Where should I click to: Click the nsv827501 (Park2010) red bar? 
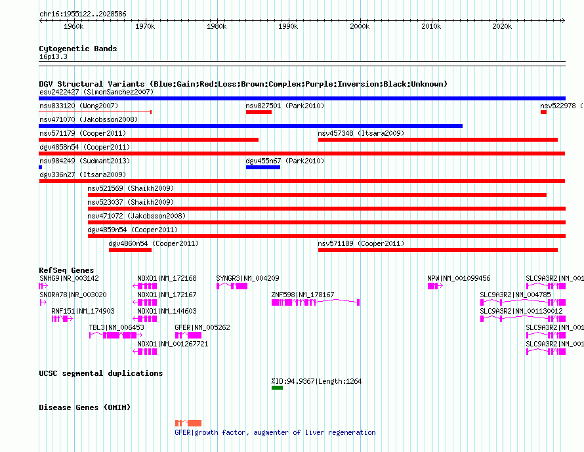259,112
